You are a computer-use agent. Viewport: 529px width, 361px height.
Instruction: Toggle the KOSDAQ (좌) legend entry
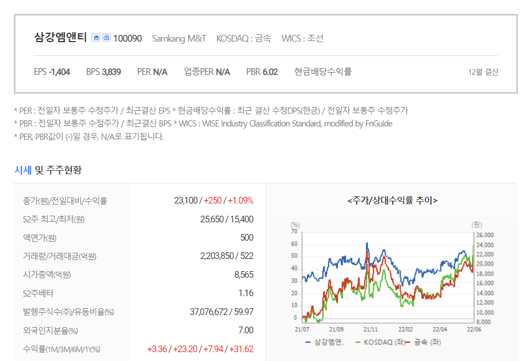pyautogui.click(x=380, y=342)
